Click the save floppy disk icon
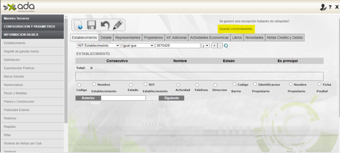Screen dimensions: 340x153 91,25
